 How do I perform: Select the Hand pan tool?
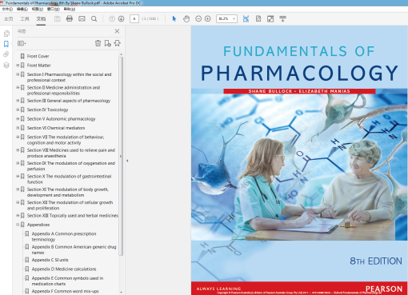click(186, 18)
